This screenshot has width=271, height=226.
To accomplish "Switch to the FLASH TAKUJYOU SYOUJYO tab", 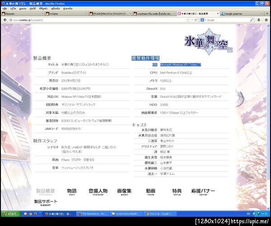I will pos(111,14).
